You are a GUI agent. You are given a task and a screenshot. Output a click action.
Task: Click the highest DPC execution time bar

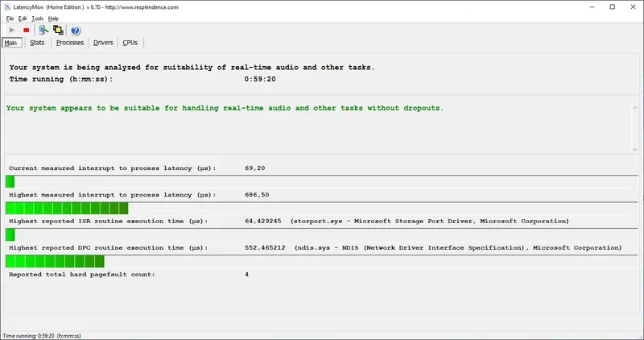click(x=321, y=262)
